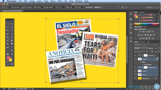Select the Healing Brush tool

(x=8, y=34)
